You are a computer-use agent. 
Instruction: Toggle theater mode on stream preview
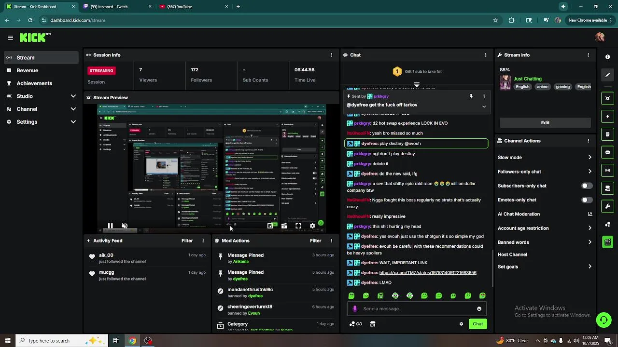[x=284, y=226]
